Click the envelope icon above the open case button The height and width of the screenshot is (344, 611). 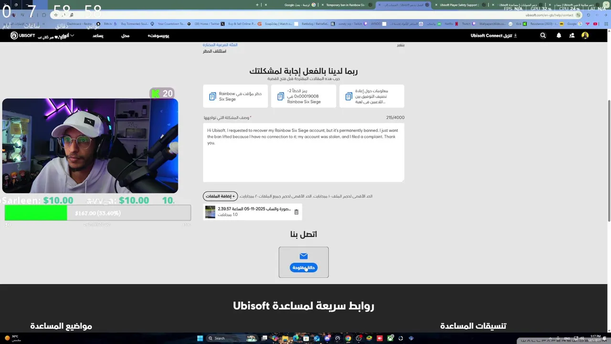point(304,256)
